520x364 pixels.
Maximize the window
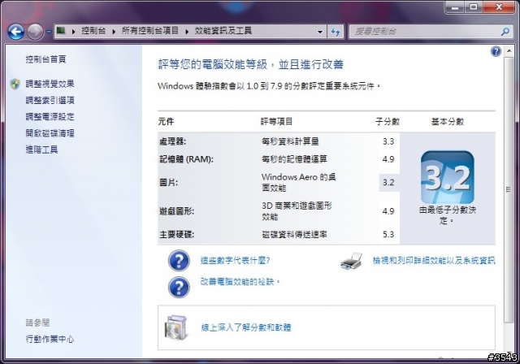coord(474,7)
